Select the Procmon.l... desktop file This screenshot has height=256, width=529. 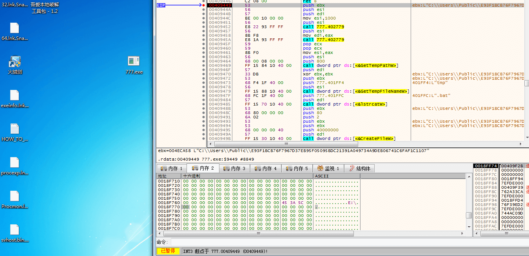pyautogui.click(x=14, y=200)
